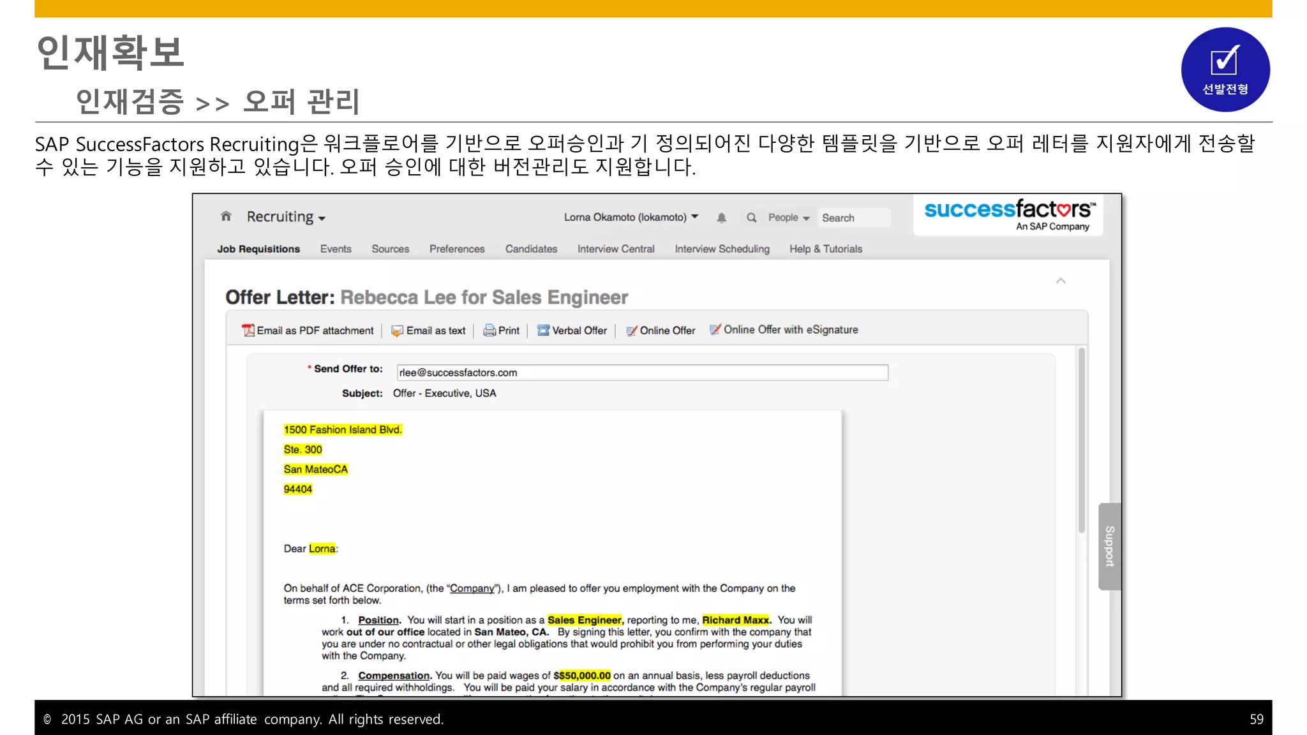
Task: Click the subject 'Offer - Executive, USA'
Action: pyautogui.click(x=444, y=394)
